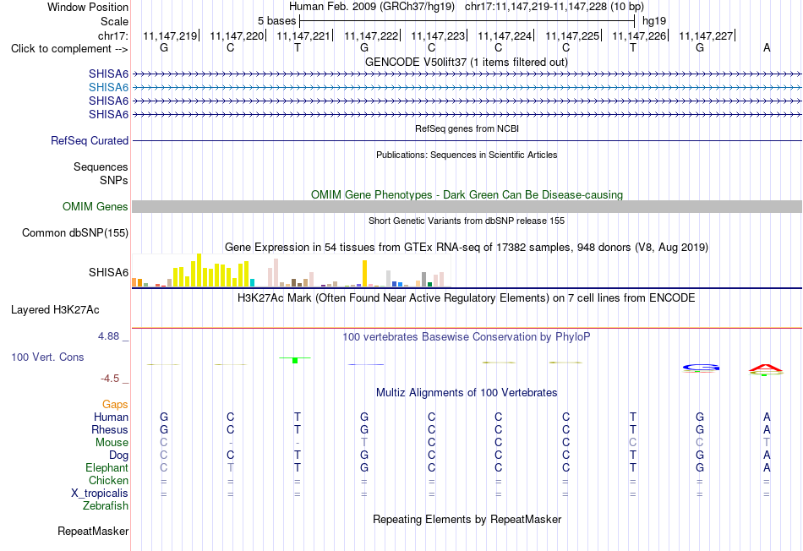Select the Elephant alignment row label

coord(107,468)
